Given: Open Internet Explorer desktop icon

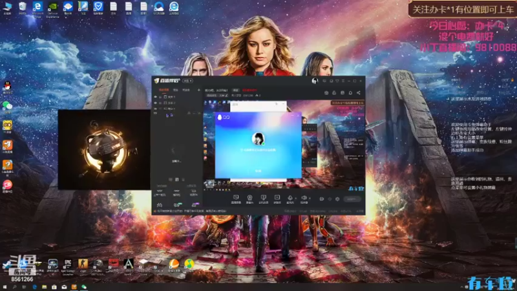Looking at the screenshot, I should [174, 8].
